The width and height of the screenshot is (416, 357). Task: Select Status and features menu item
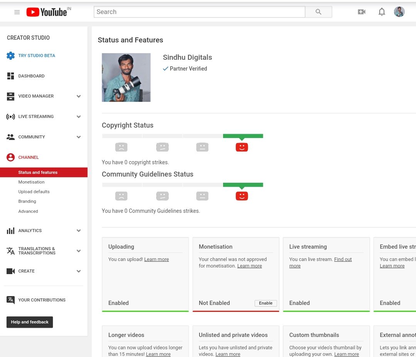[x=44, y=172]
